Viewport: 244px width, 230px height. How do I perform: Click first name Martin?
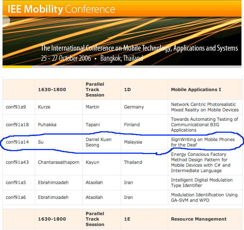93,107
